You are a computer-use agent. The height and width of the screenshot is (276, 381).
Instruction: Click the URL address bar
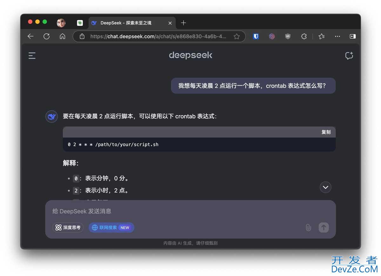[x=159, y=36]
